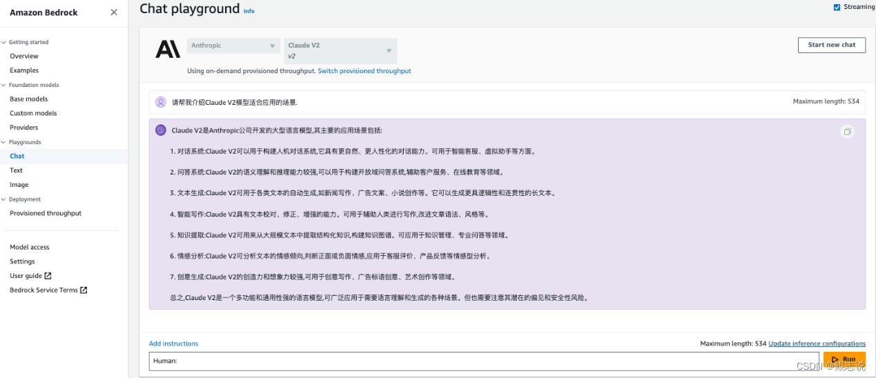Click response item 1 about 对话系统
876x378 pixels.
point(353,151)
